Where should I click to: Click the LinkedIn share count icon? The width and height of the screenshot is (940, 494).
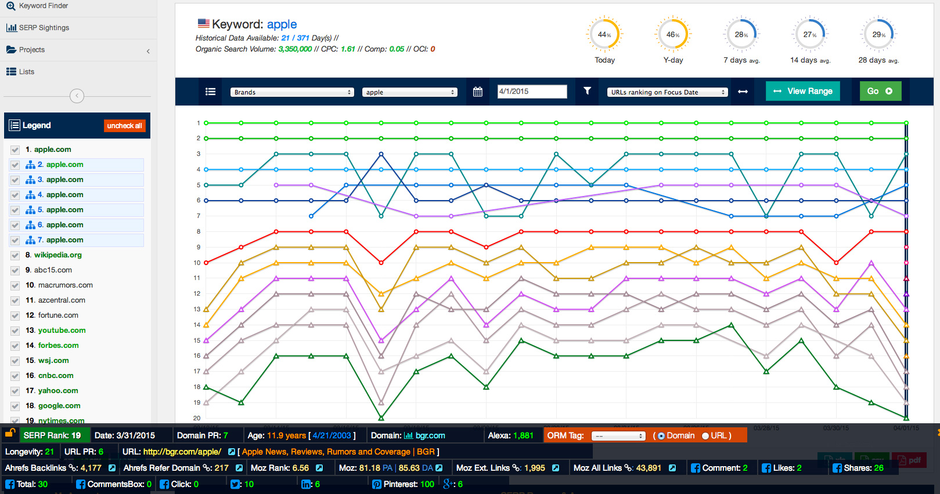point(306,484)
